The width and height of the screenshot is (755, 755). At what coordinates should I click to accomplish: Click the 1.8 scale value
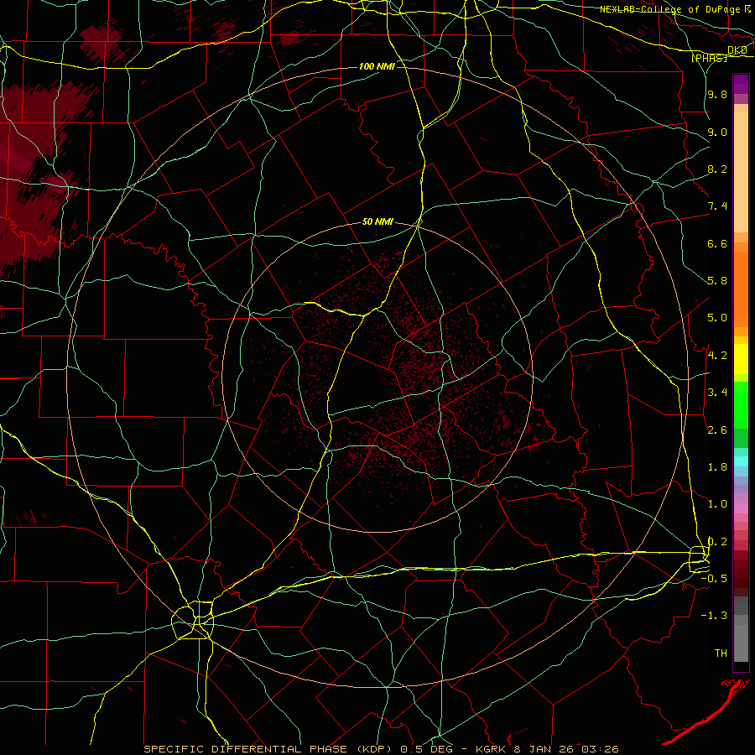click(717, 467)
